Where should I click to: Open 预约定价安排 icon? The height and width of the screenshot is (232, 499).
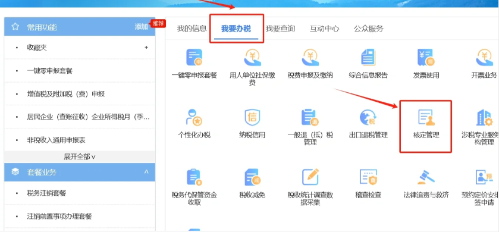(484, 177)
